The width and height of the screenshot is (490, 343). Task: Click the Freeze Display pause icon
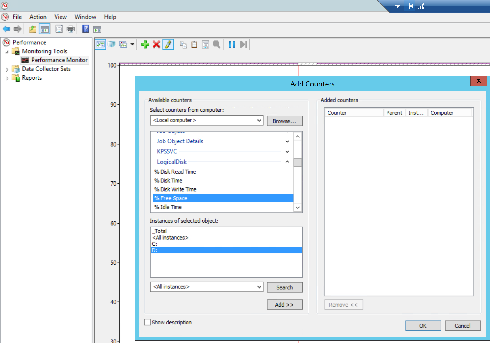(232, 44)
